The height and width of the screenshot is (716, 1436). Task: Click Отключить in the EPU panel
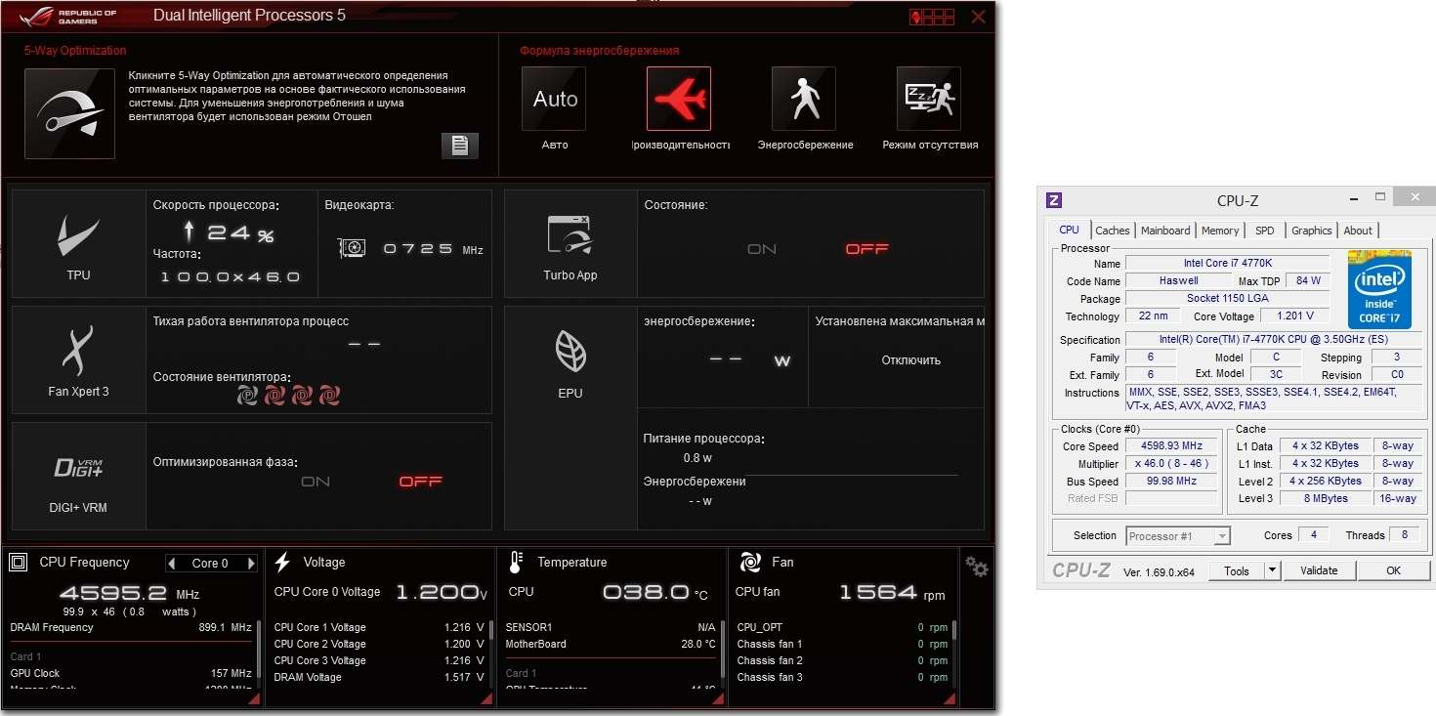coord(910,360)
